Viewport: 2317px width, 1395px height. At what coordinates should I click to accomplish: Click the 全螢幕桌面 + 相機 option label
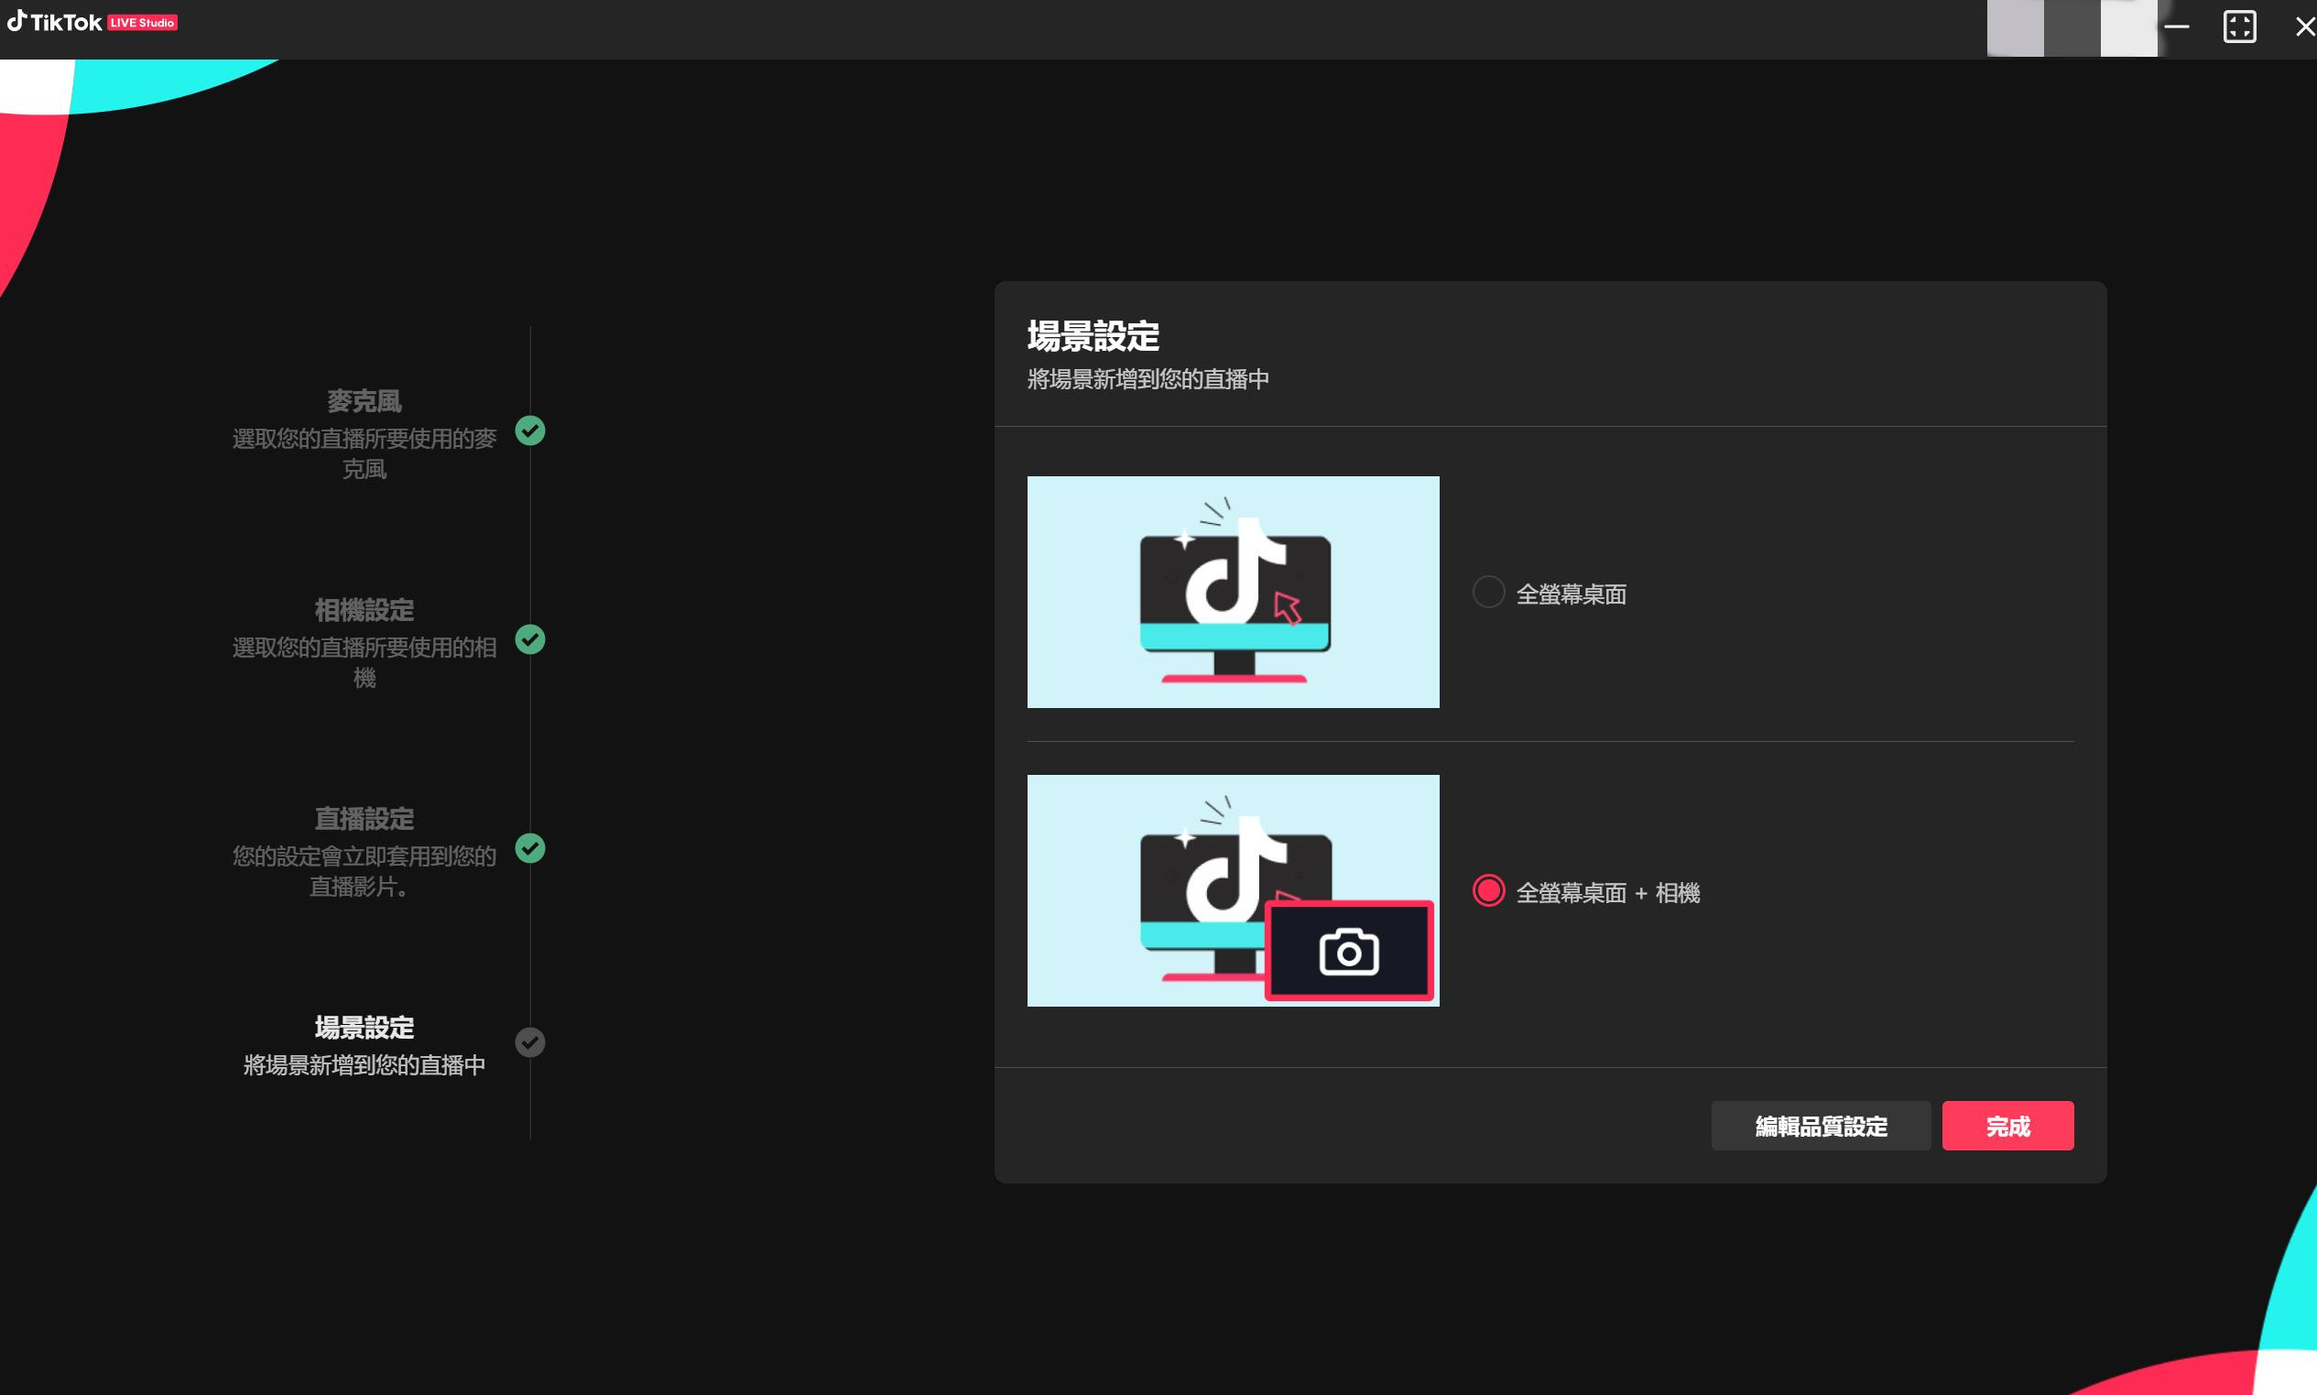1607,892
